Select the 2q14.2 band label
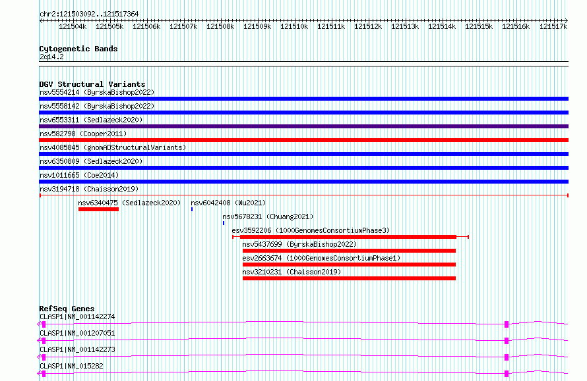This screenshot has height=381, width=587. (x=51, y=57)
